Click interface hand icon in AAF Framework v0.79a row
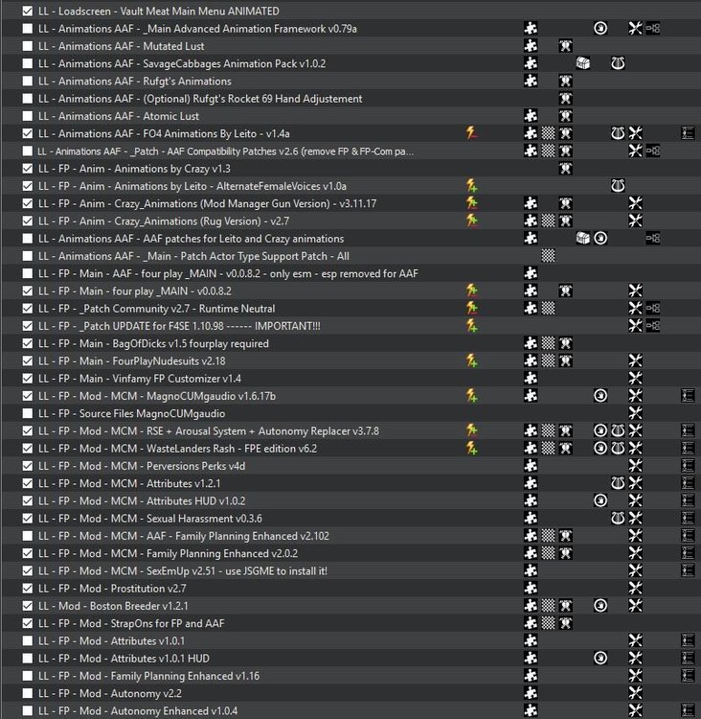The width and height of the screenshot is (701, 719). [x=600, y=29]
